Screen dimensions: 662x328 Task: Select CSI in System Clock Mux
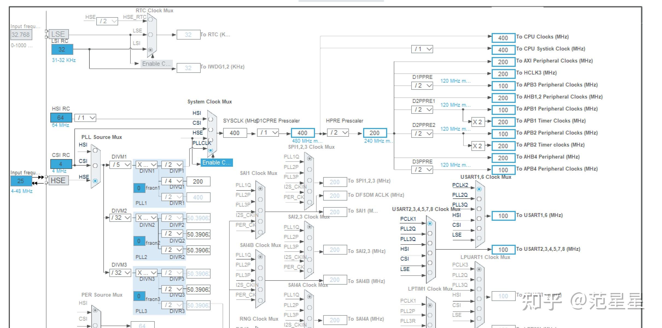[211, 130]
